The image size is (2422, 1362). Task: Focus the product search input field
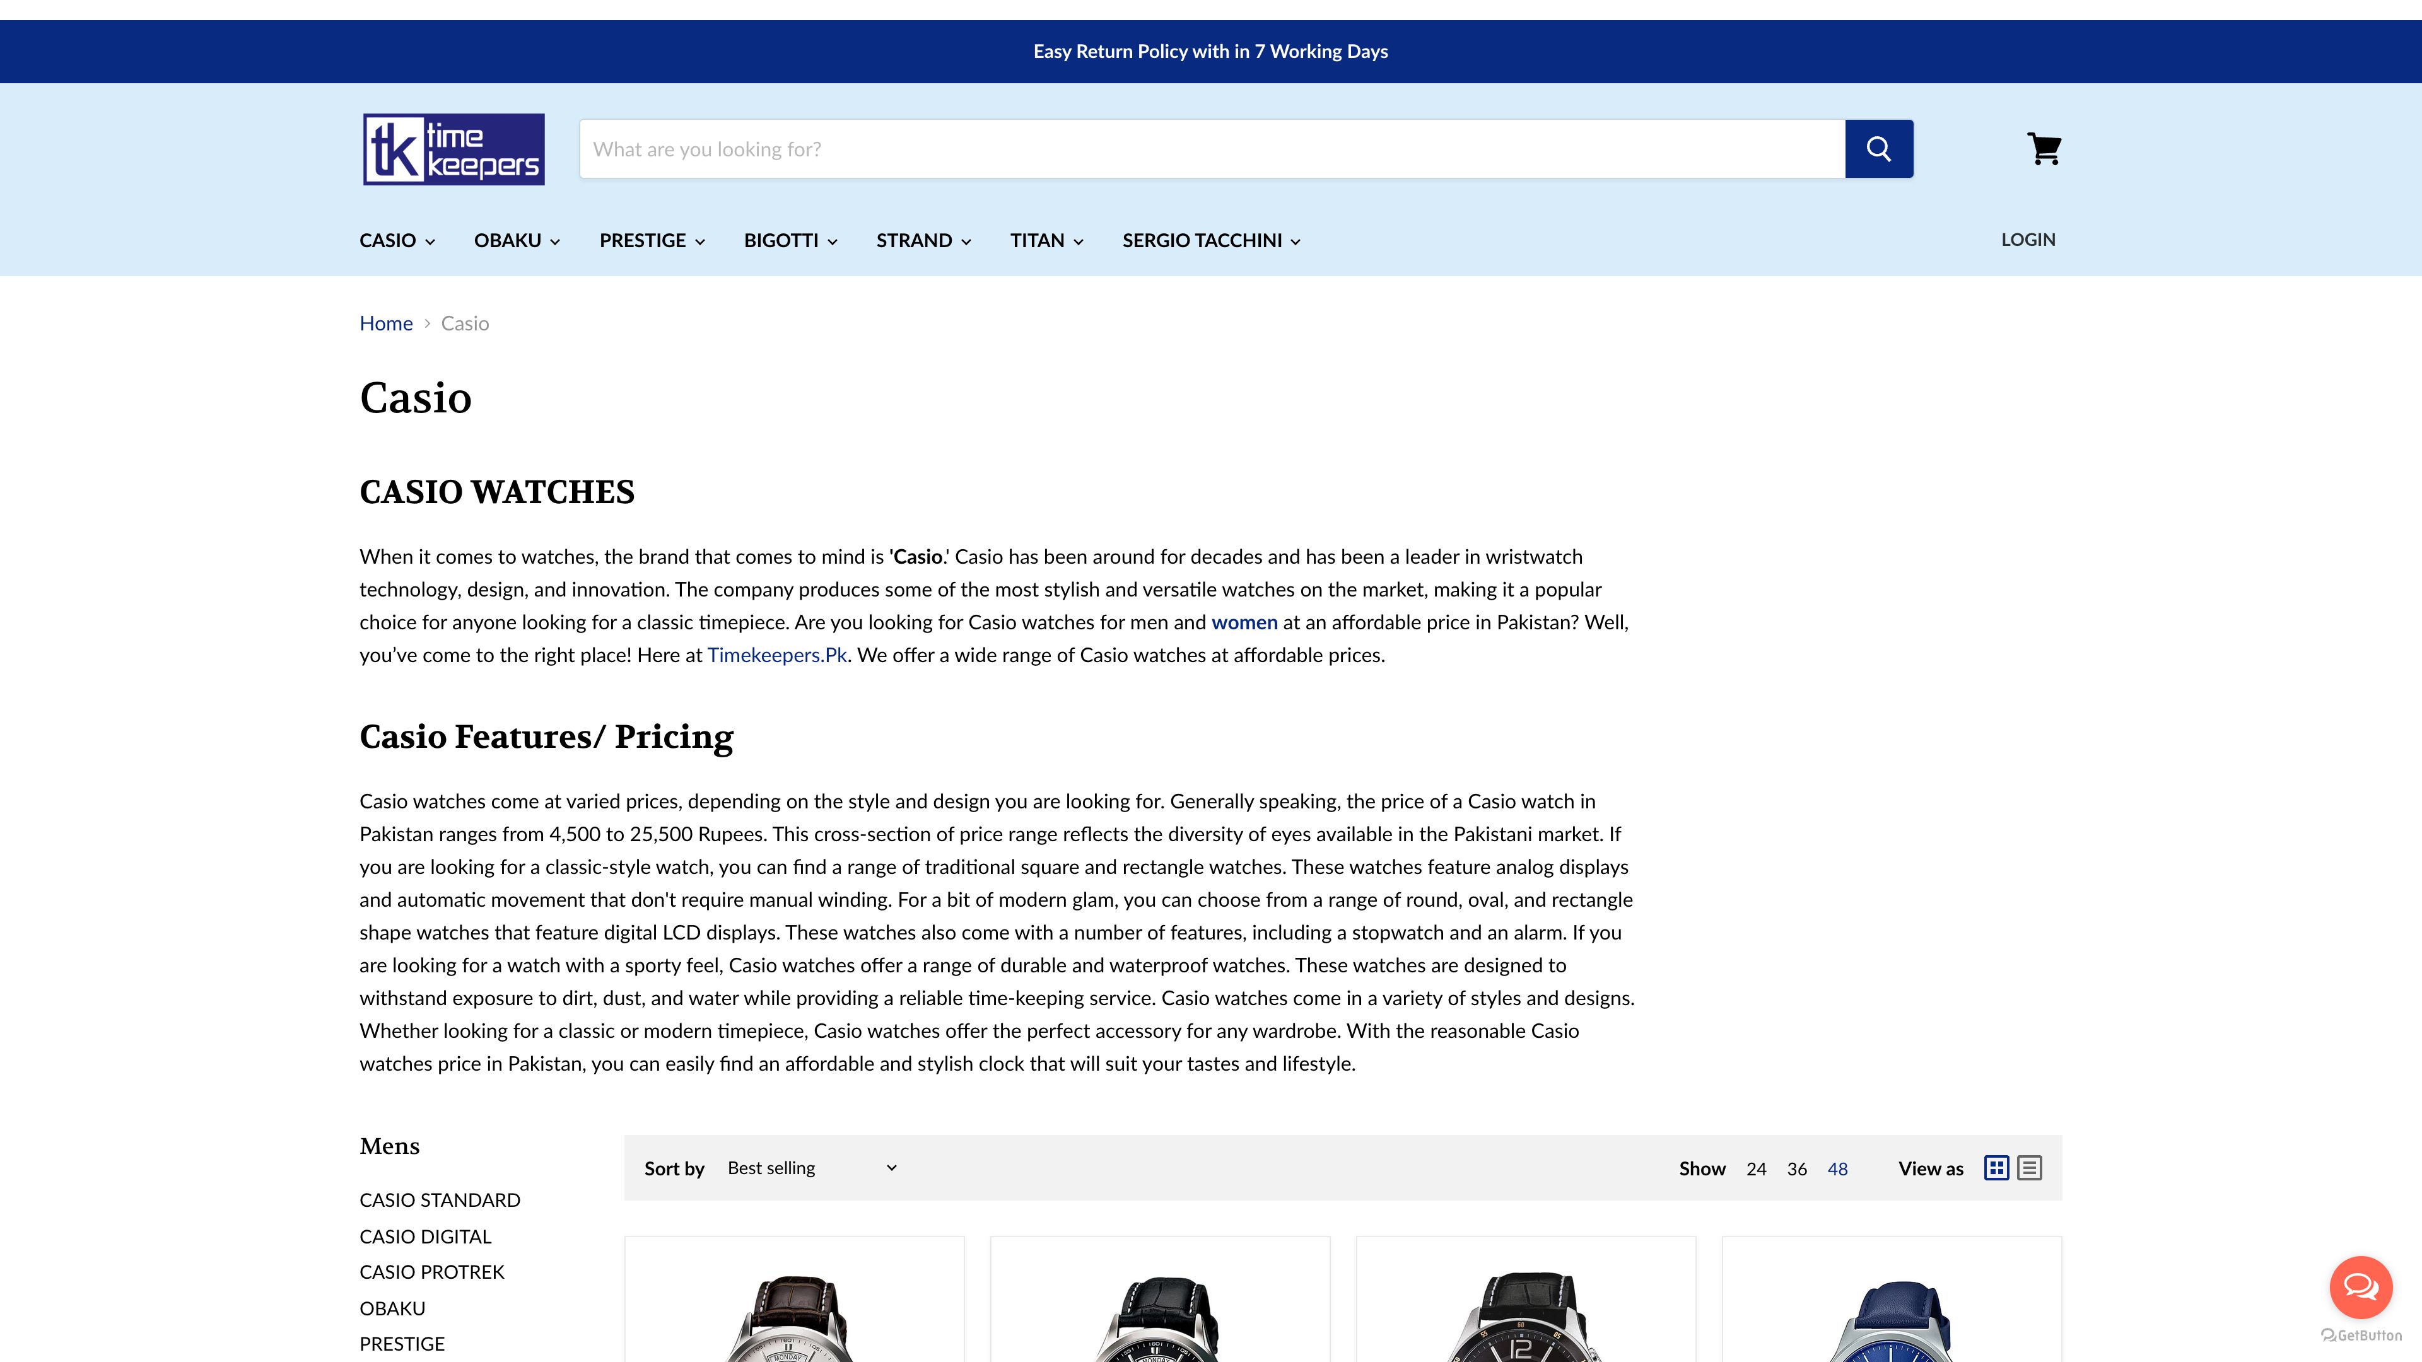click(x=1211, y=149)
